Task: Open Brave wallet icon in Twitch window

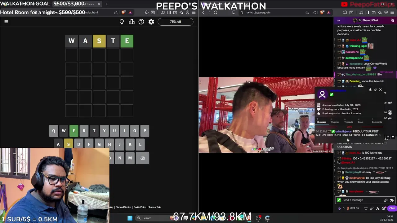Action: (373, 12)
